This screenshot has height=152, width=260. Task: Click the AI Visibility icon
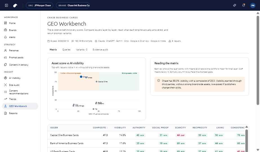point(5,78)
